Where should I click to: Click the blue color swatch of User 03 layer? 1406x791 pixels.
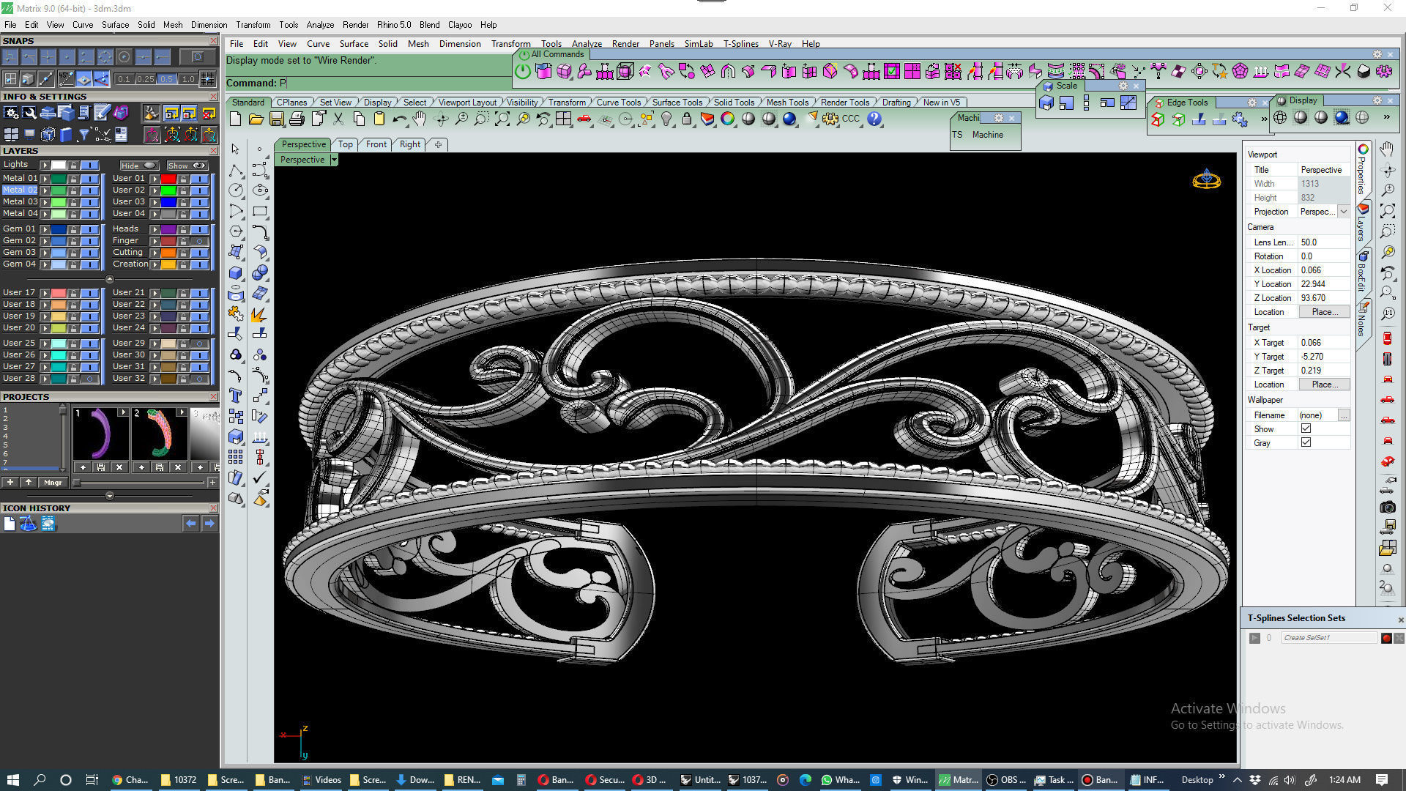click(x=168, y=202)
